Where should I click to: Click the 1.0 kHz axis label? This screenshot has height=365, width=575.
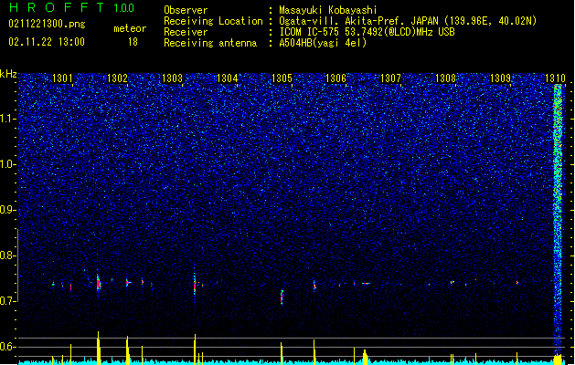tap(8, 164)
